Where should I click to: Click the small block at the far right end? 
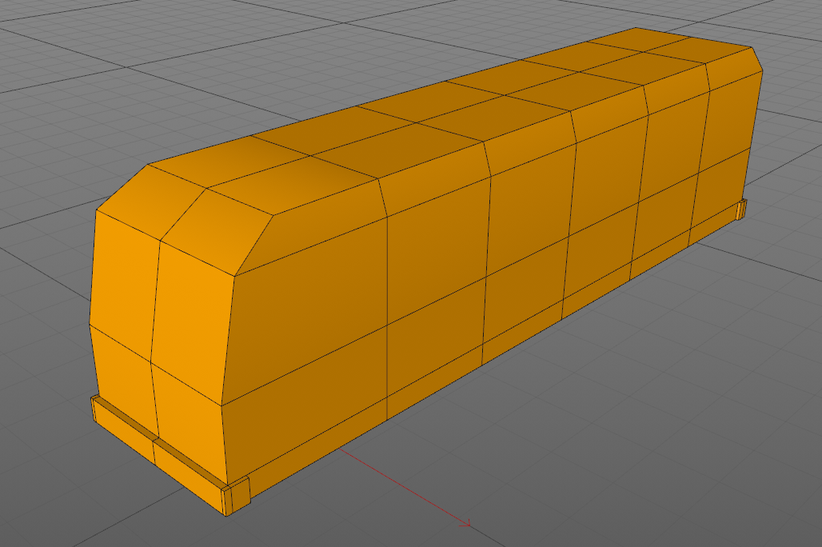741,210
